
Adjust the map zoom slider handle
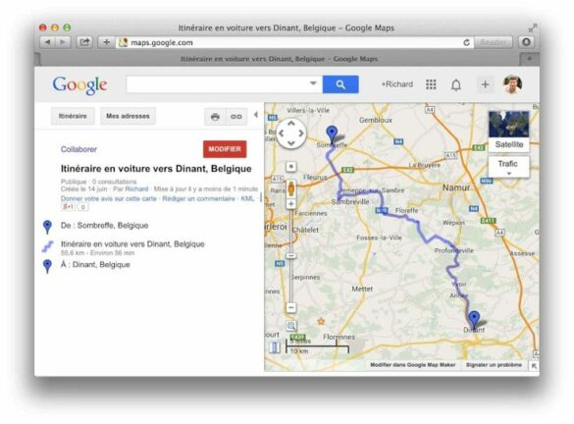(x=291, y=255)
